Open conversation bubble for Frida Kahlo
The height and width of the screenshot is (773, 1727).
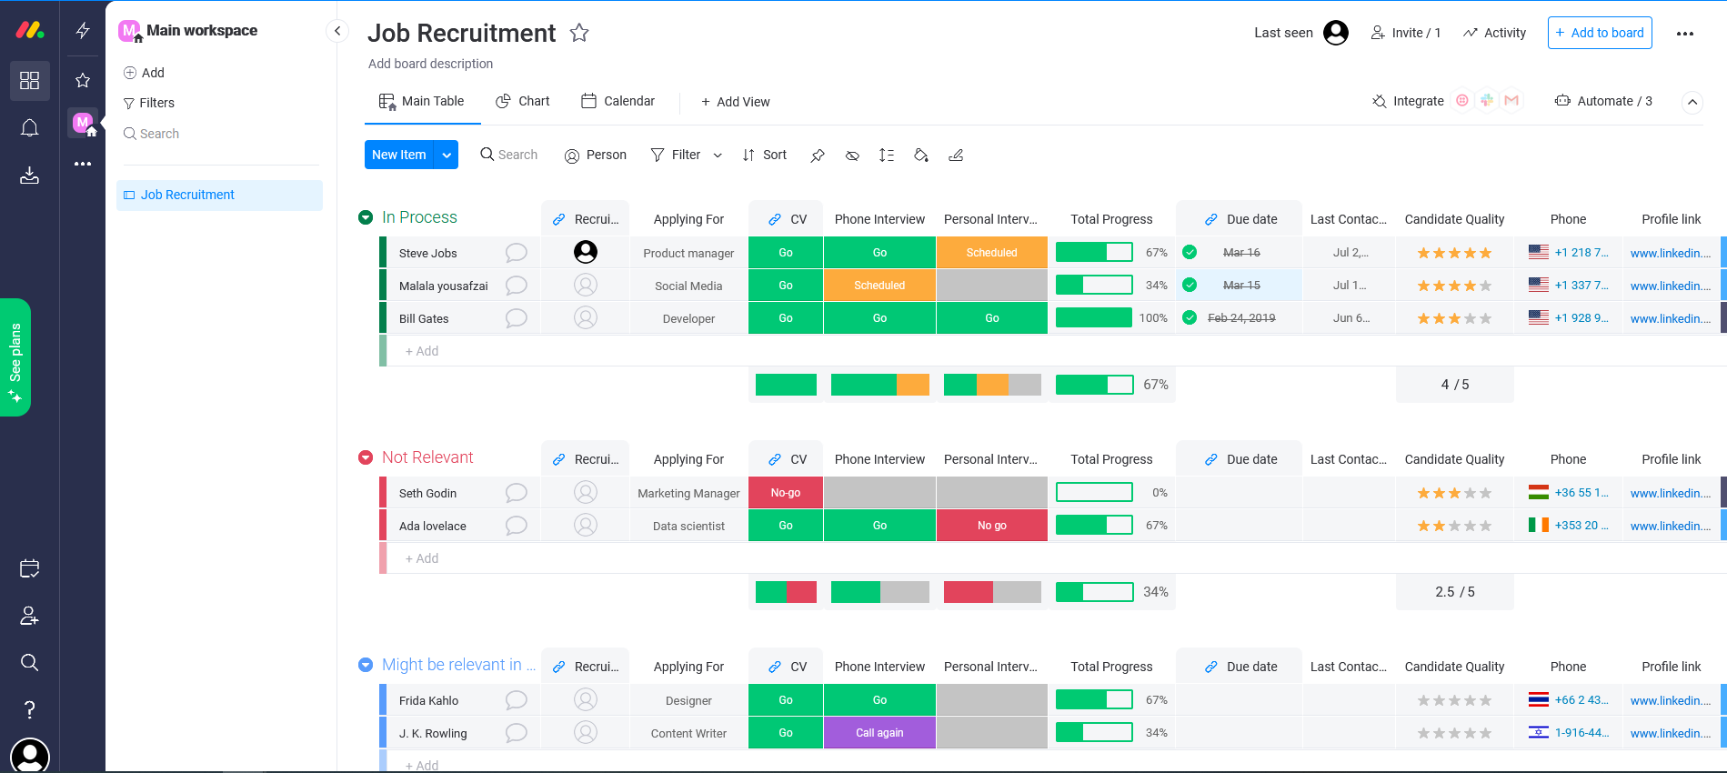pyautogui.click(x=516, y=700)
